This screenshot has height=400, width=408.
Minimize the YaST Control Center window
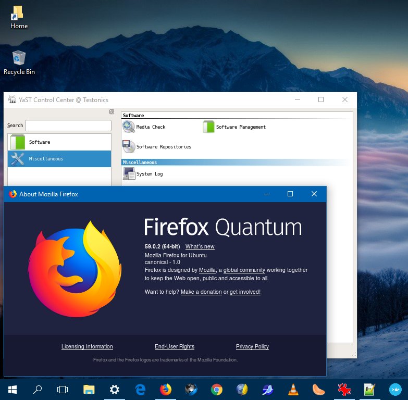tap(298, 99)
